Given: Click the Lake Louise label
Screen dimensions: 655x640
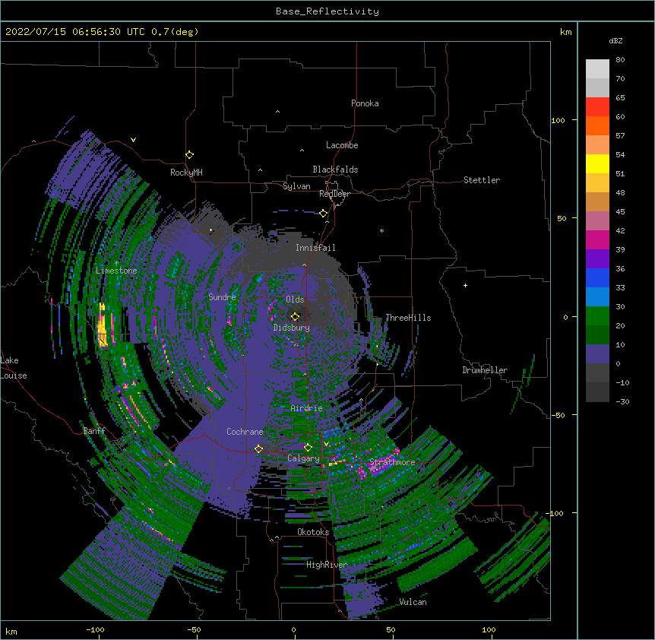Looking at the screenshot, I should (14, 368).
